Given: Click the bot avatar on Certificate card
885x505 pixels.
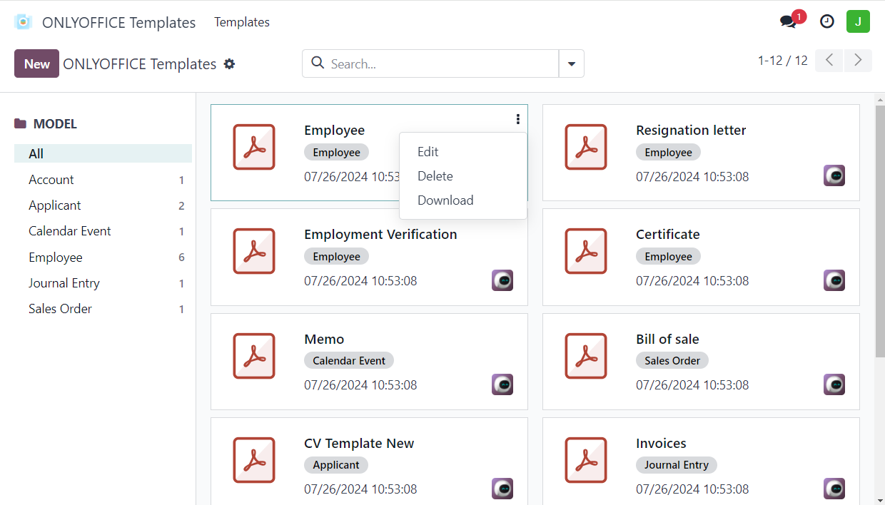Looking at the screenshot, I should [x=834, y=280].
